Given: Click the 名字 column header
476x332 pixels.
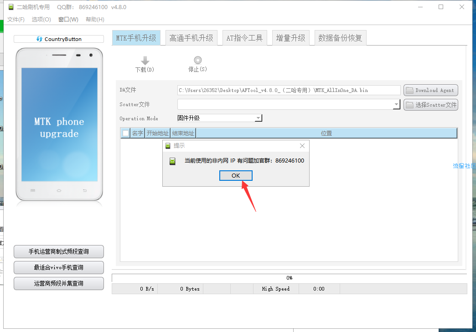Looking at the screenshot, I should tap(138, 133).
